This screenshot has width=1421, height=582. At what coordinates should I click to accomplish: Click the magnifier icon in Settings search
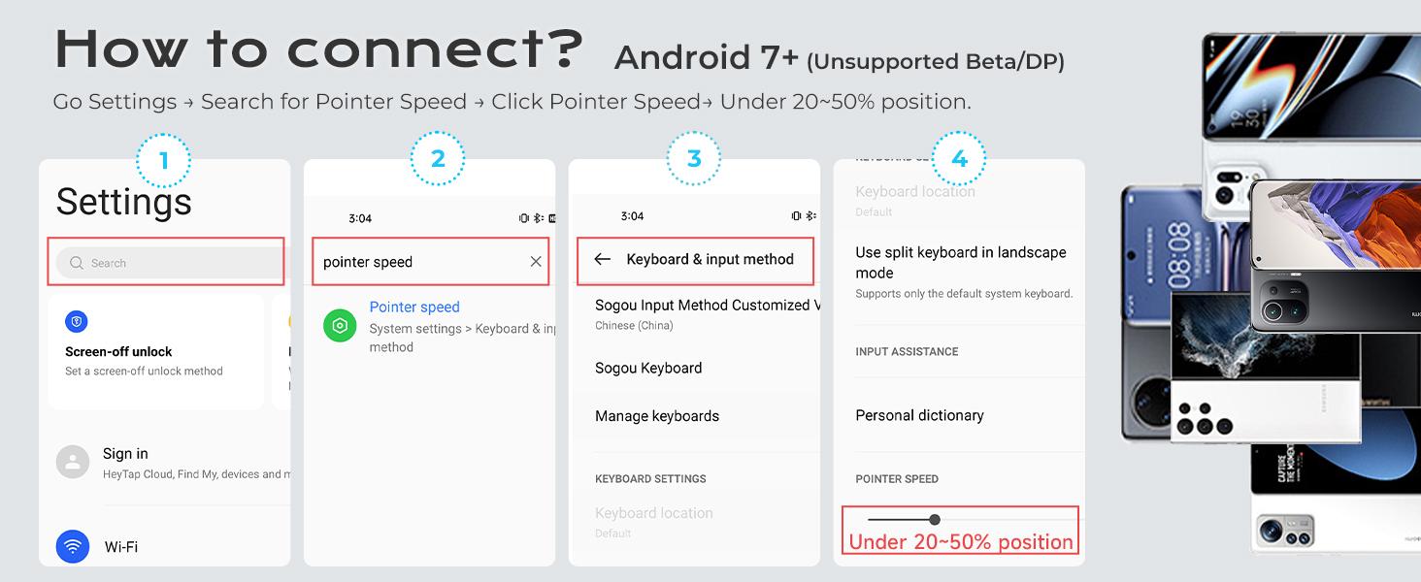pos(77,263)
